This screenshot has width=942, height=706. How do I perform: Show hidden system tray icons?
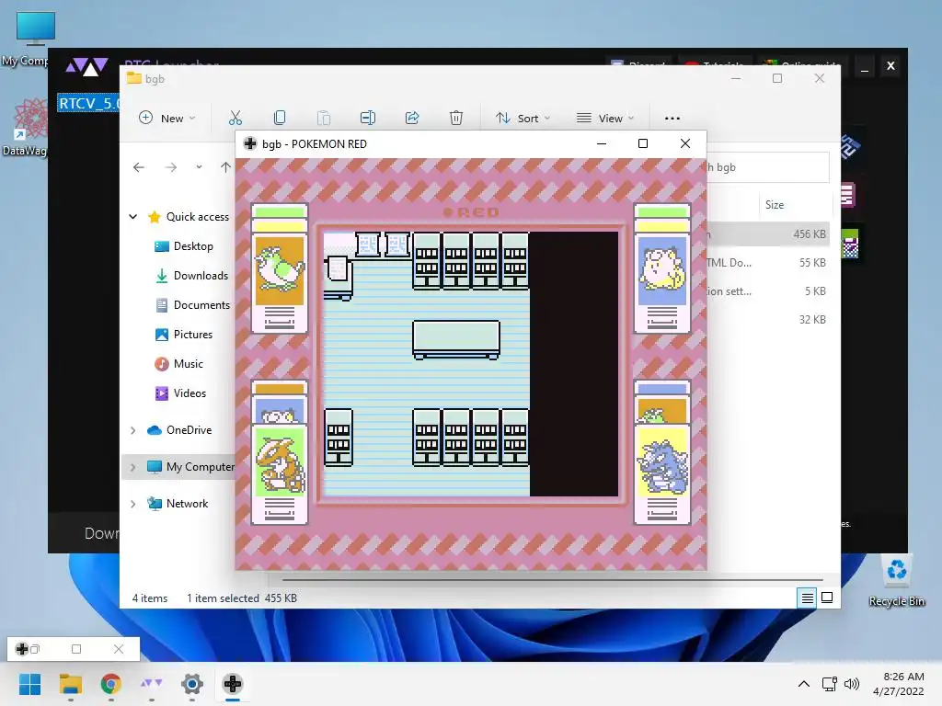click(x=804, y=684)
